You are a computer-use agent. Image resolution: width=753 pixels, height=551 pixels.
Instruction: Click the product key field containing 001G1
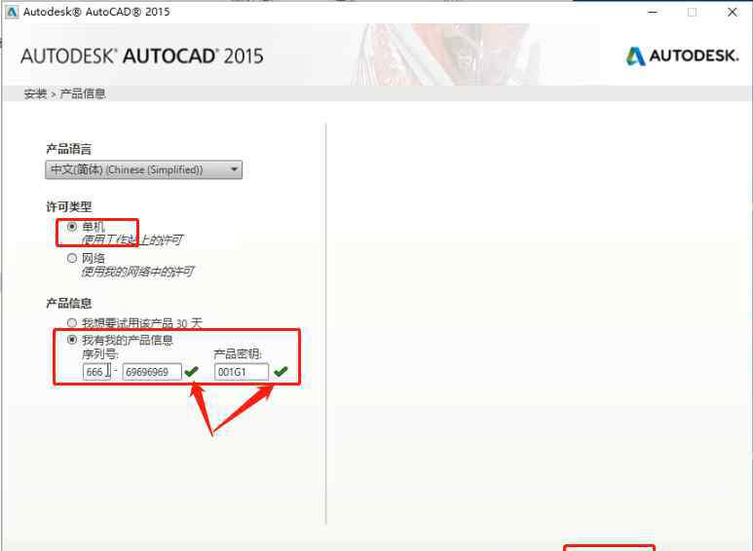tap(241, 372)
